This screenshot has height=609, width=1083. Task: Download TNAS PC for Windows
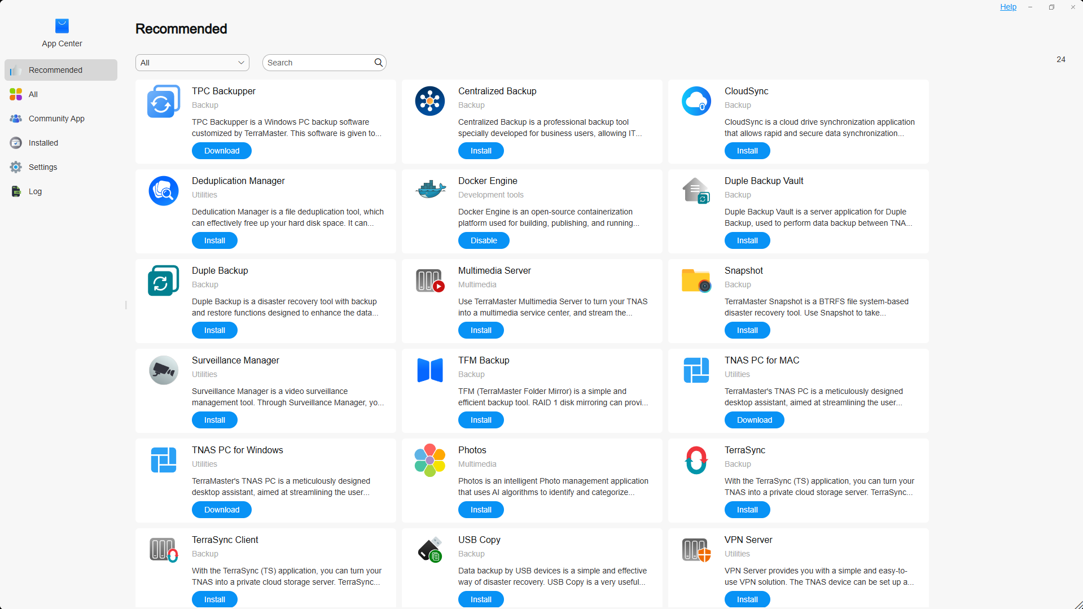(x=222, y=510)
